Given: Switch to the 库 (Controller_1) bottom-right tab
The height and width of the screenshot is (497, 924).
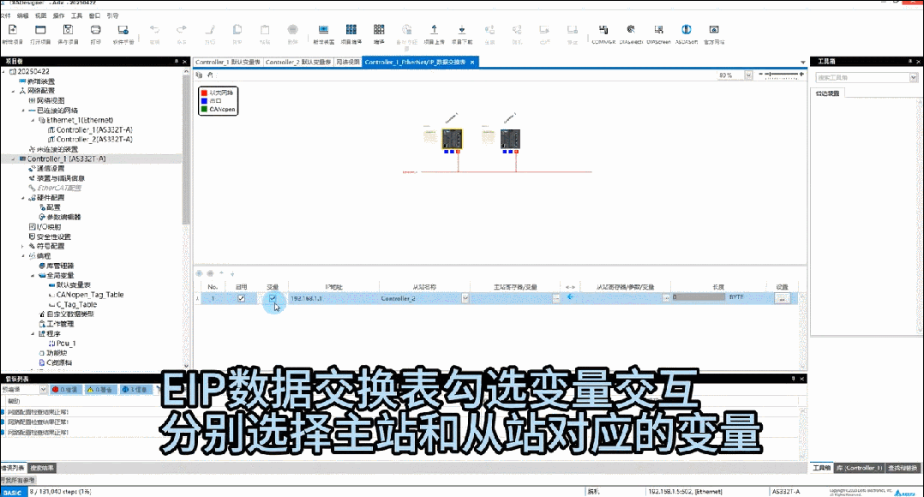Looking at the screenshot, I should 859,468.
